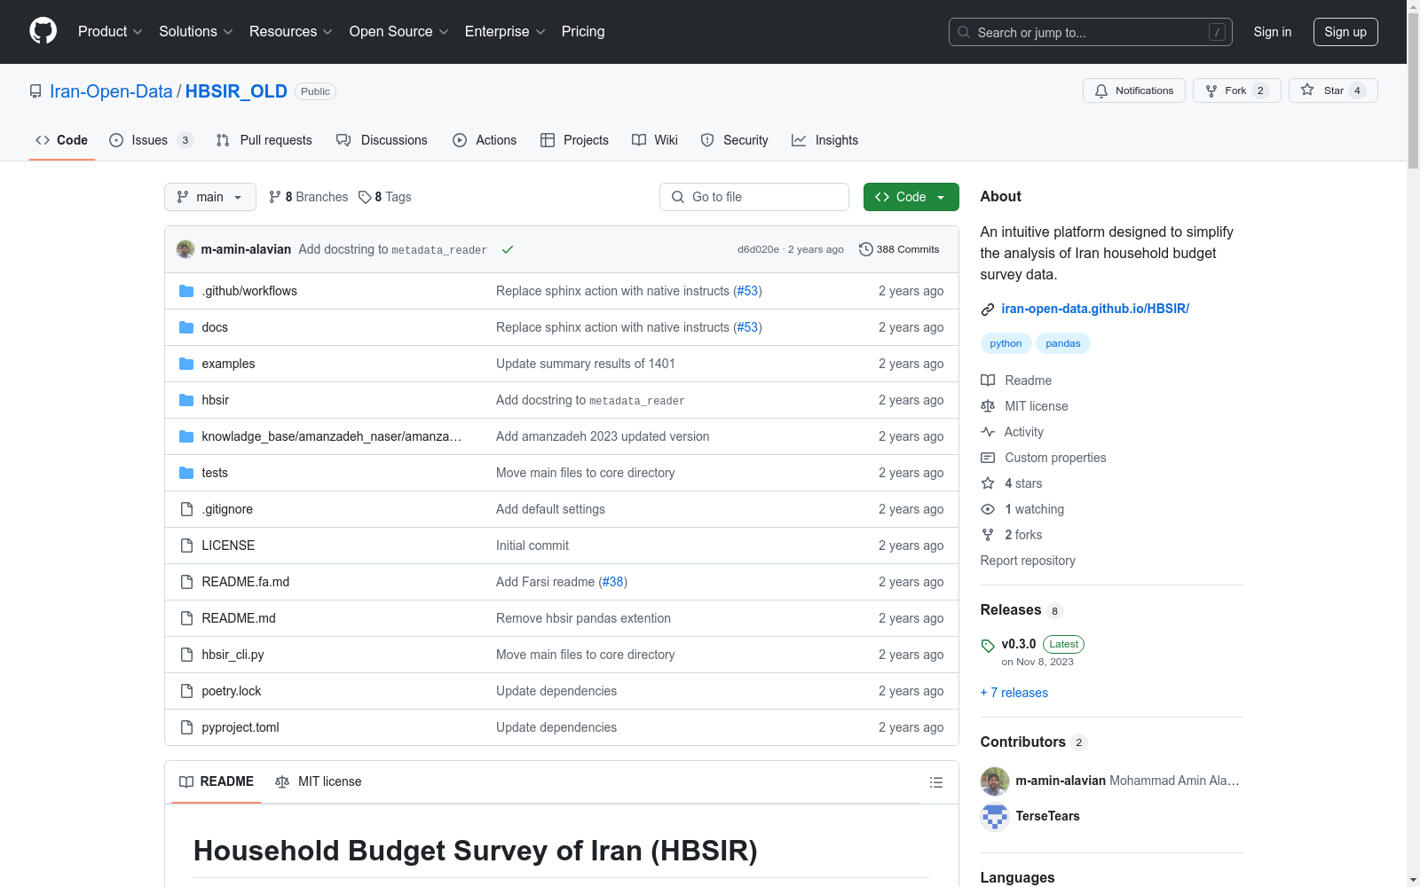Image resolution: width=1420 pixels, height=887 pixels.
Task: Click m-amin-alavian avatar in commit bar
Action: [x=185, y=249]
